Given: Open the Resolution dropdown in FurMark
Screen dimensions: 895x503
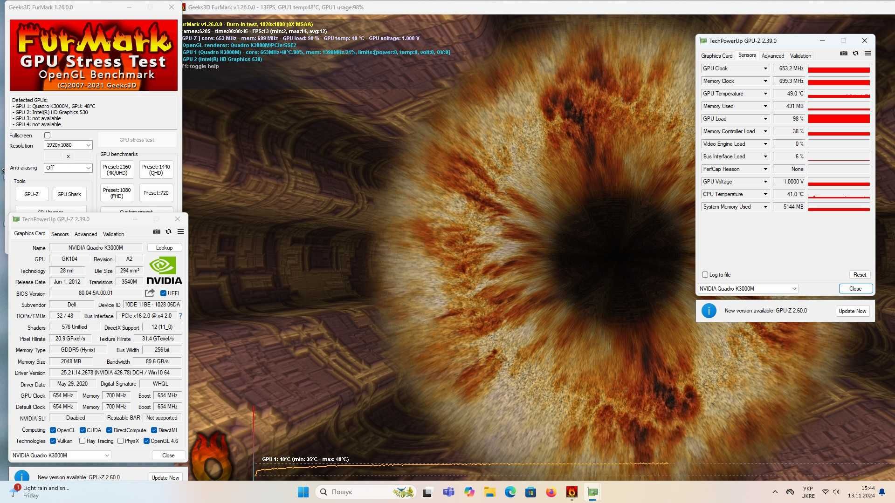Looking at the screenshot, I should 68,145.
